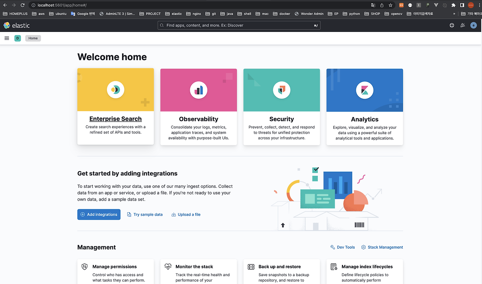482x284 pixels.
Task: Open the browser extensions puzzle icon
Action: pyautogui.click(x=453, y=5)
